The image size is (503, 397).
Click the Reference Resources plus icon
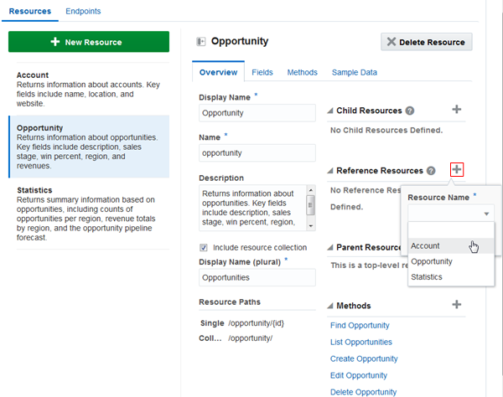click(x=456, y=170)
